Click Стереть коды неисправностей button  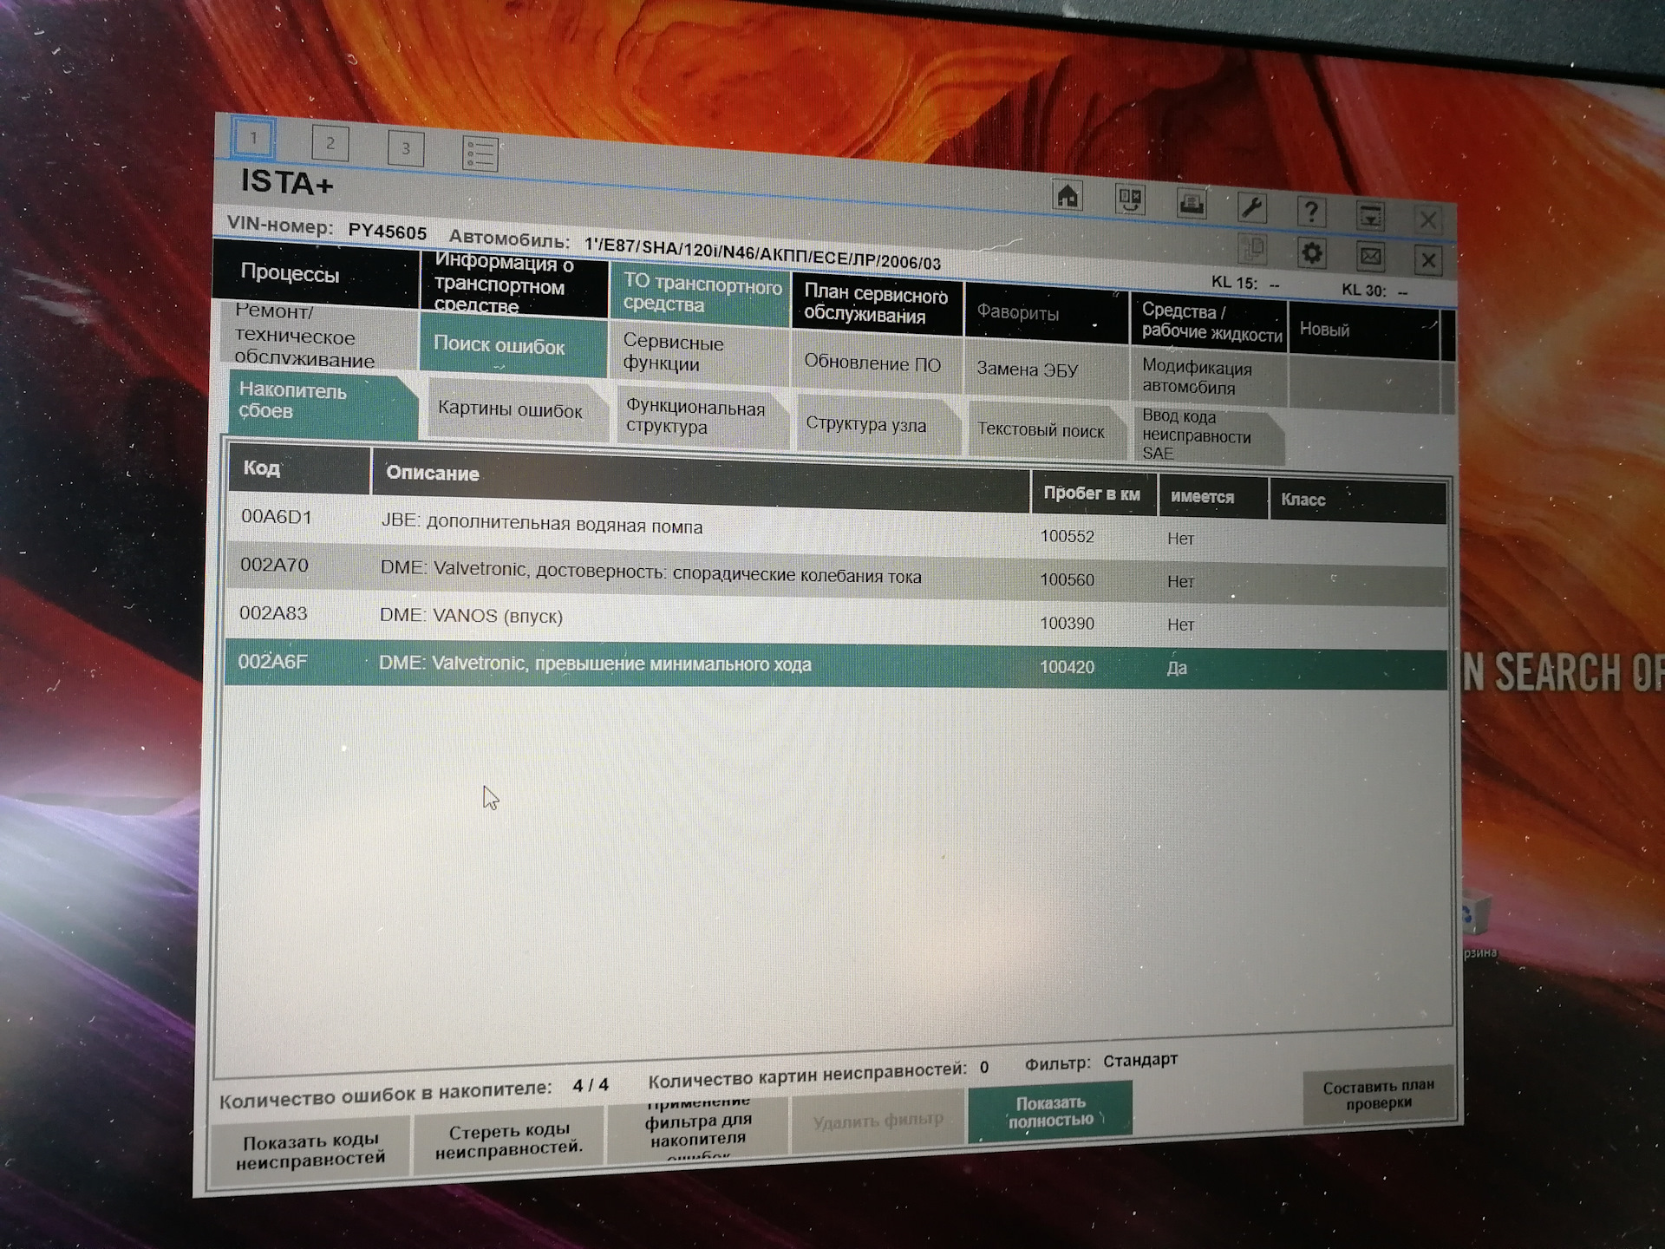pos(508,1140)
